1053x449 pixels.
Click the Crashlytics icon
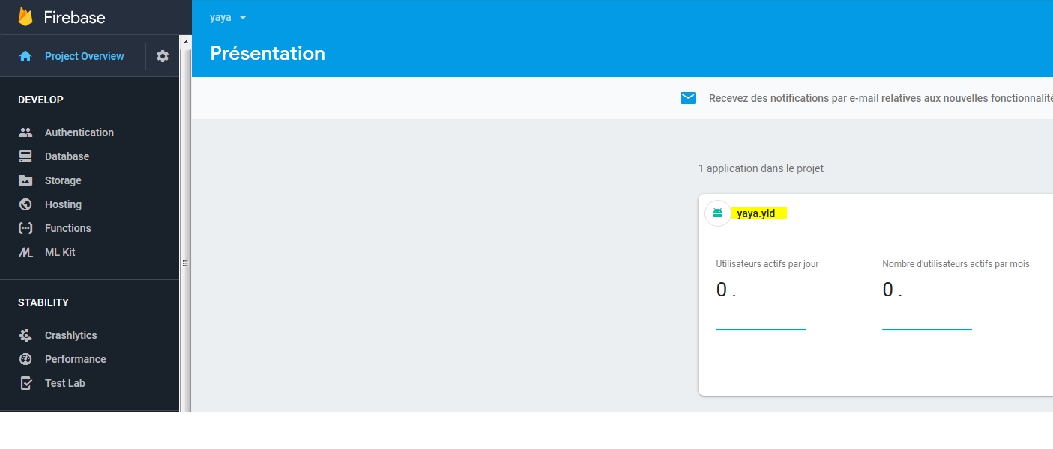click(x=25, y=335)
